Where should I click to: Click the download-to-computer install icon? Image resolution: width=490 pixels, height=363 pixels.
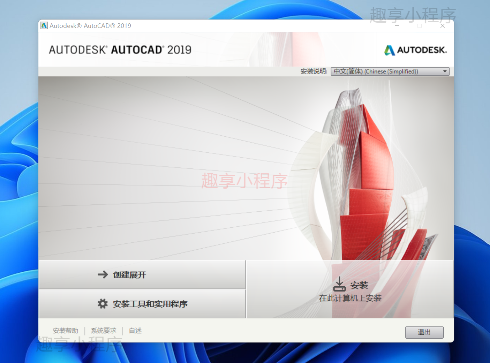pos(339,284)
